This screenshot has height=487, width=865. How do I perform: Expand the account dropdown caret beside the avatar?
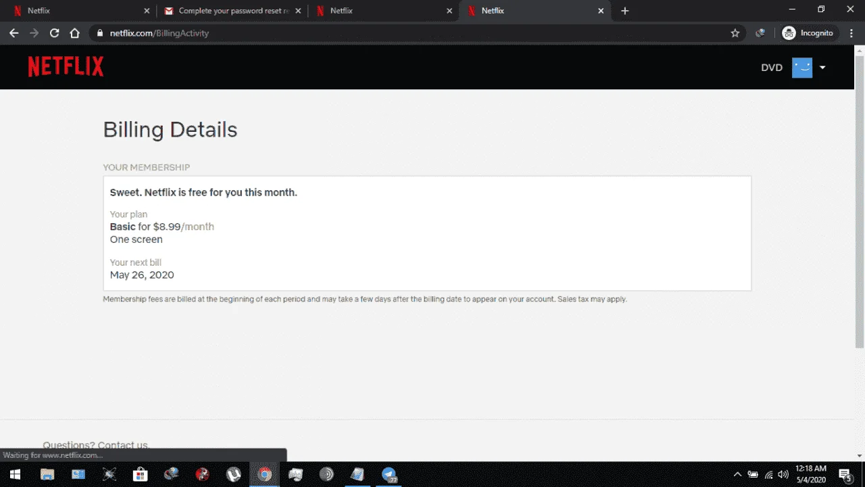coord(822,68)
